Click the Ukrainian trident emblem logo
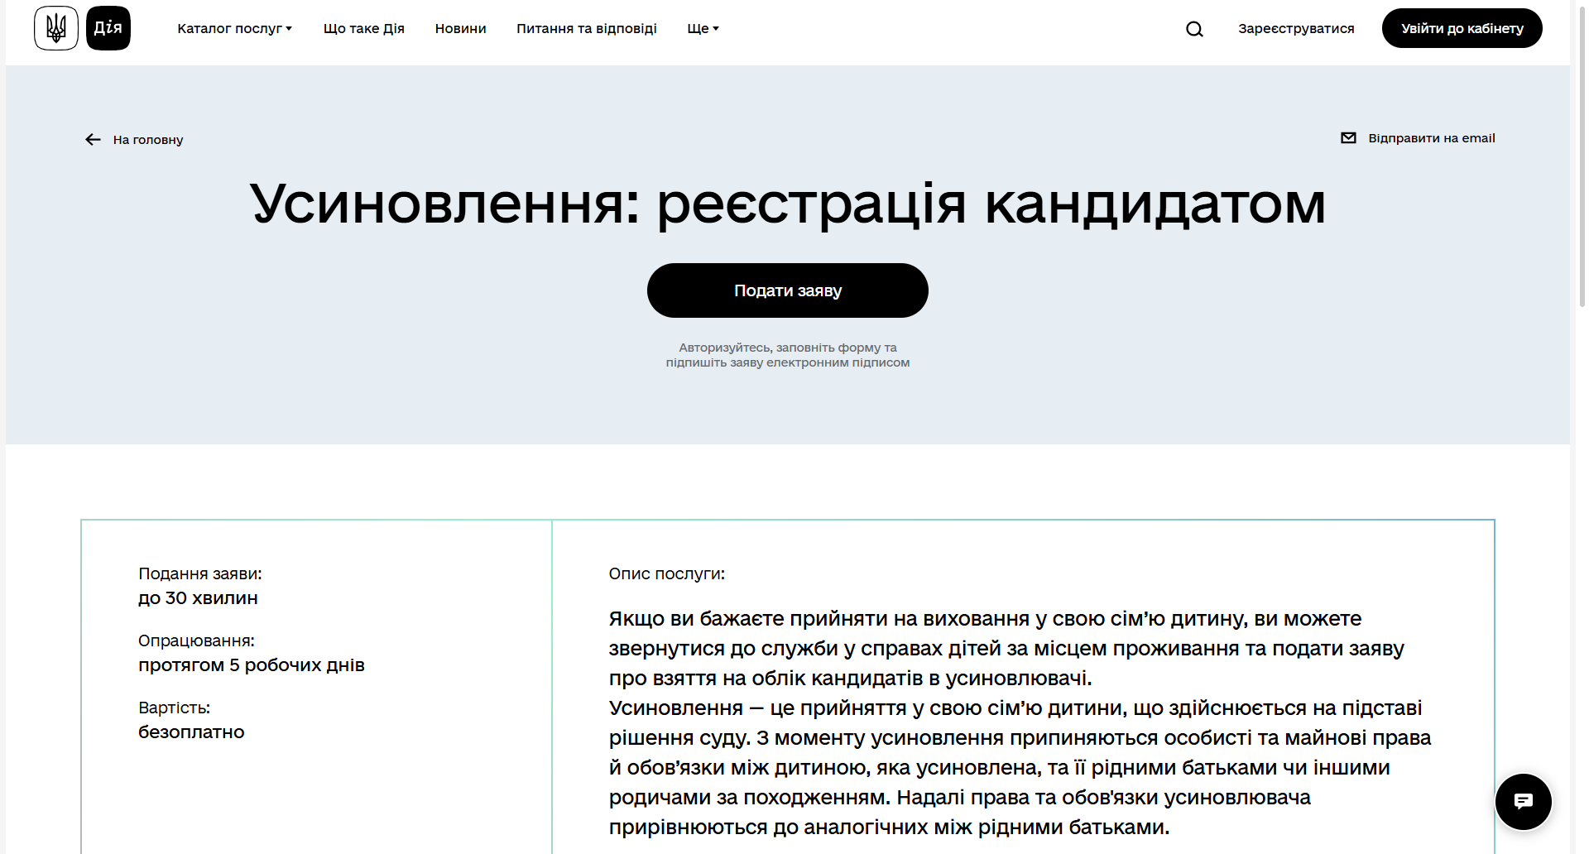The width and height of the screenshot is (1589, 854). click(x=56, y=28)
